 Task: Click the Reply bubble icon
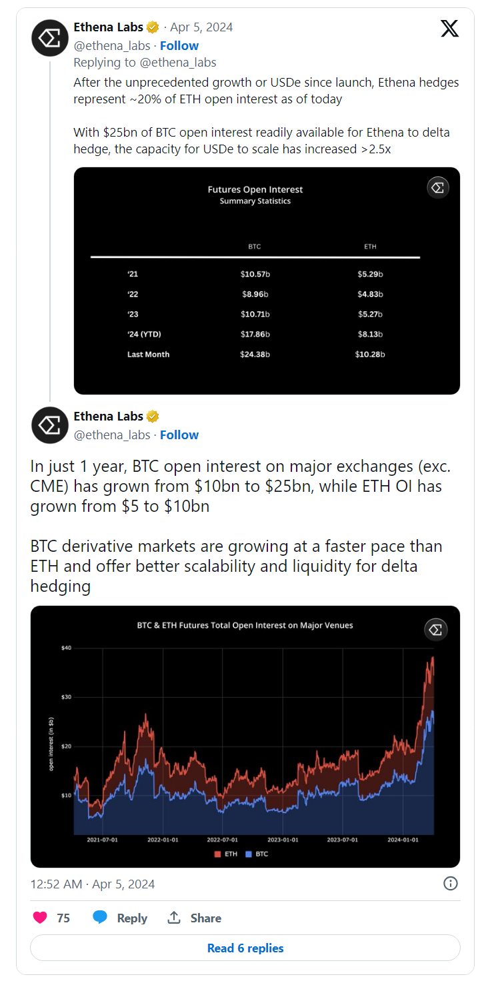click(x=101, y=918)
